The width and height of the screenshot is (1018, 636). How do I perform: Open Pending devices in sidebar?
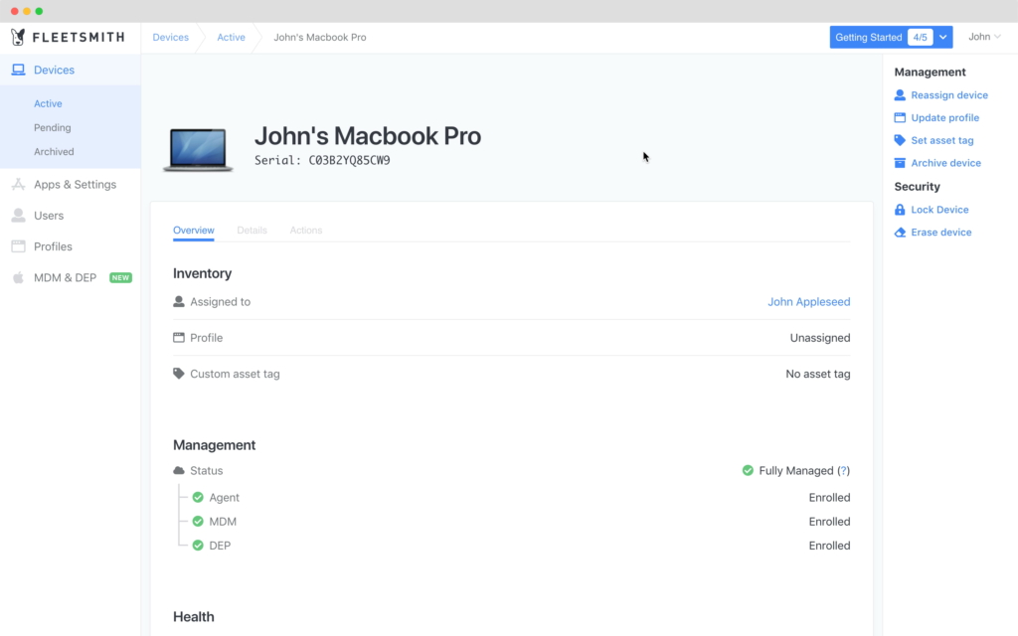tap(53, 128)
